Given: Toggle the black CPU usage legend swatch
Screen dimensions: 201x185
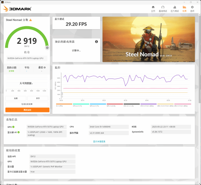Looking at the screenshot, I should pyautogui.click(x=132, y=104).
